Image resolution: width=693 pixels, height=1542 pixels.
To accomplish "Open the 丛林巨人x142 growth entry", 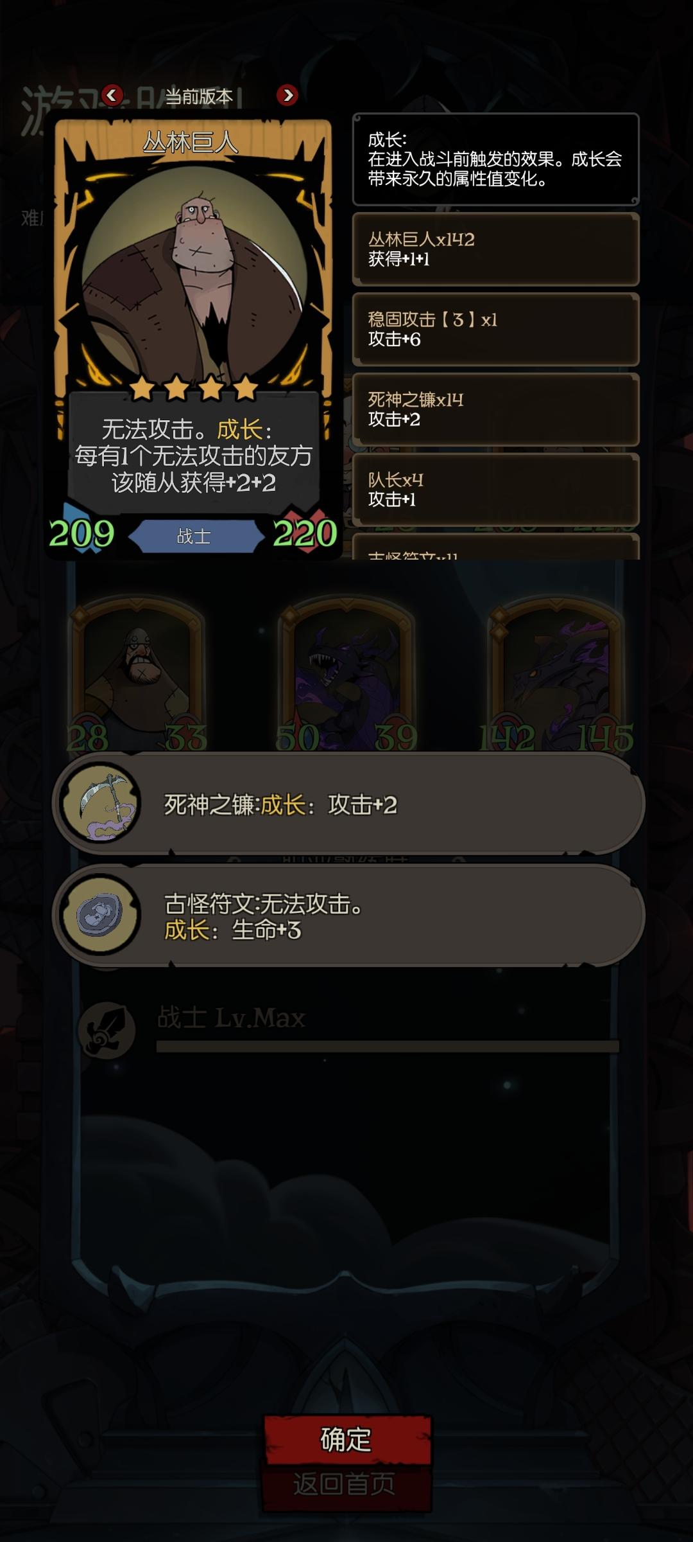I will click(x=496, y=249).
